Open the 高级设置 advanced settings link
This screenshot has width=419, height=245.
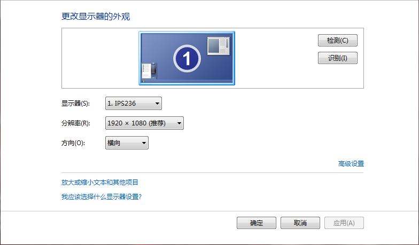351,163
